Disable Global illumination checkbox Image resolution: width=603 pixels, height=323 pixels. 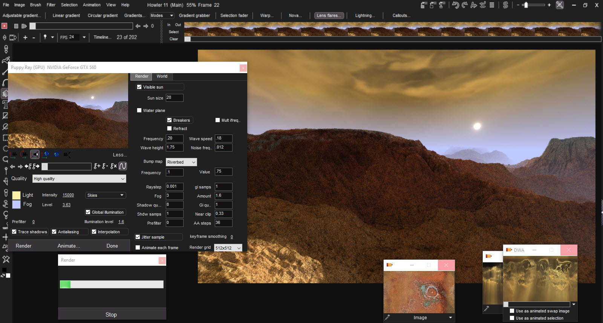coord(88,212)
